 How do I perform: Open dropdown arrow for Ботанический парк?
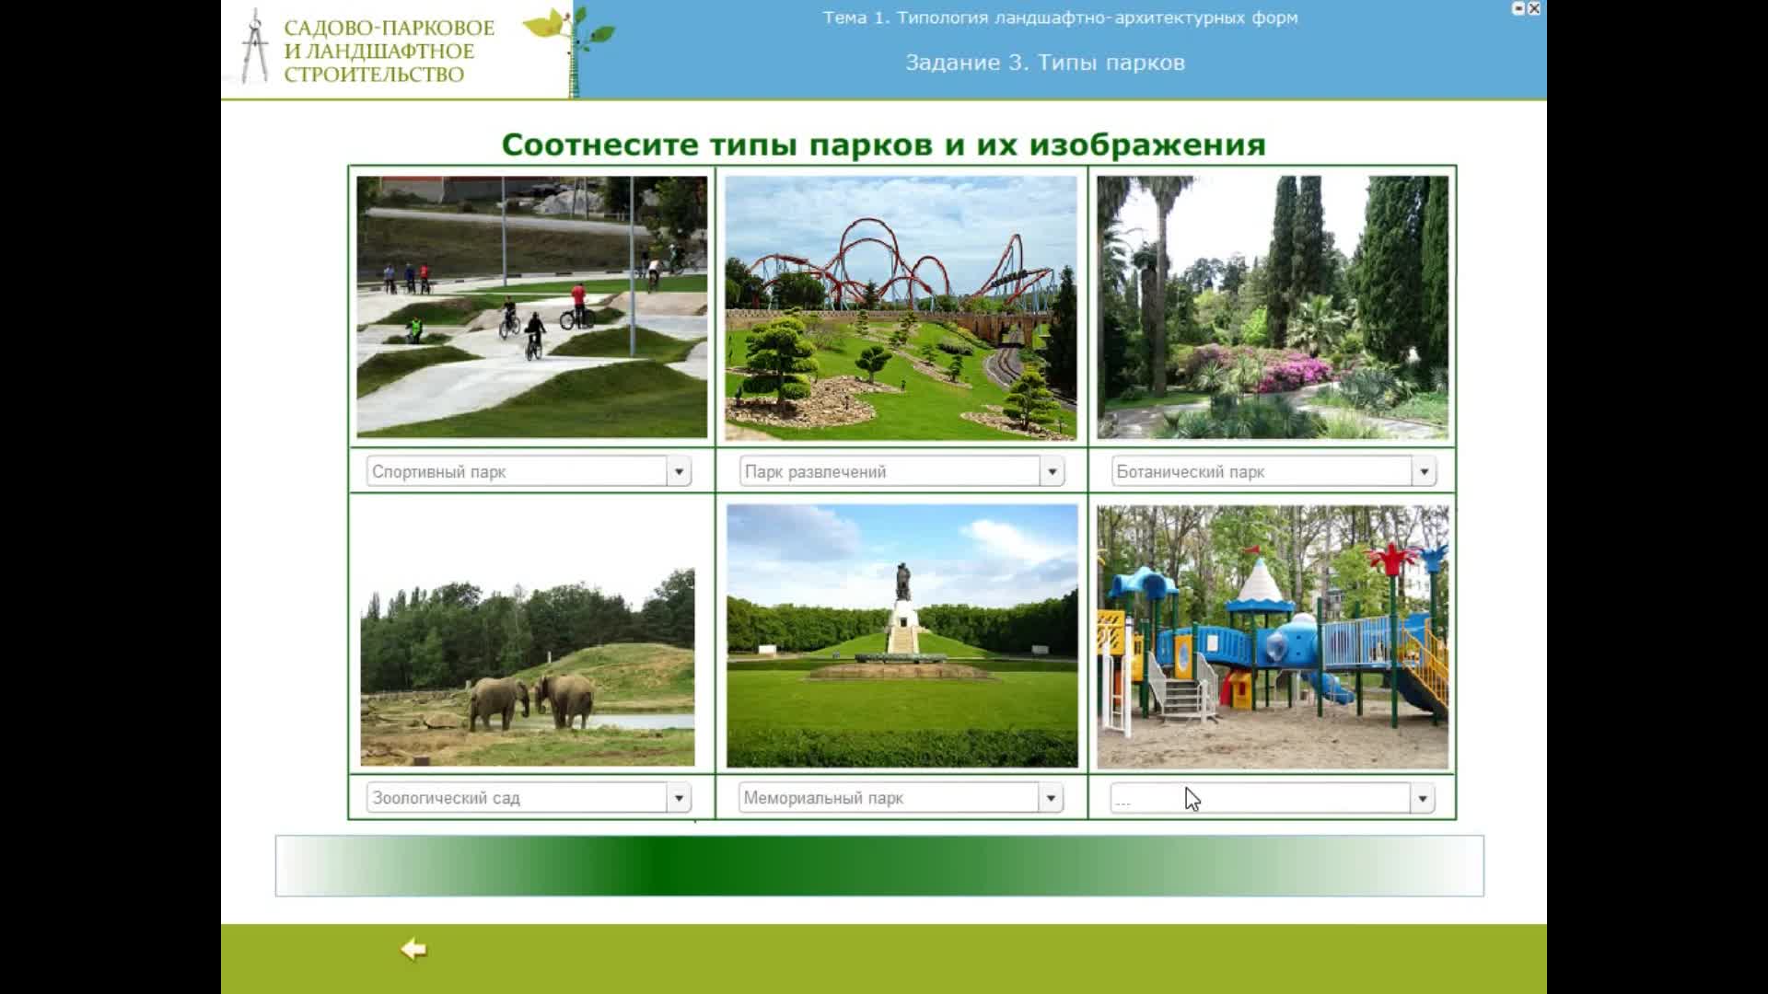(x=1424, y=472)
